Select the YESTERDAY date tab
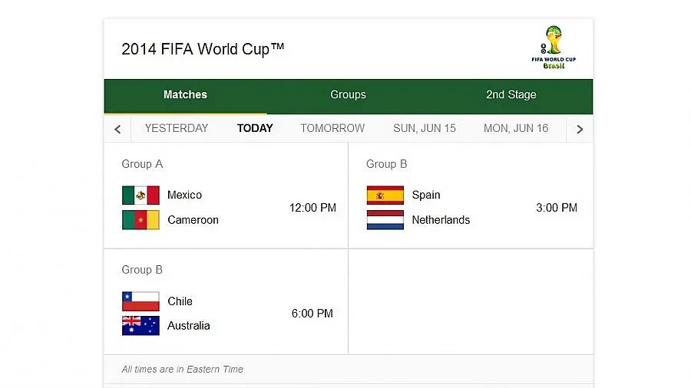The width and height of the screenshot is (691, 388). click(x=177, y=128)
